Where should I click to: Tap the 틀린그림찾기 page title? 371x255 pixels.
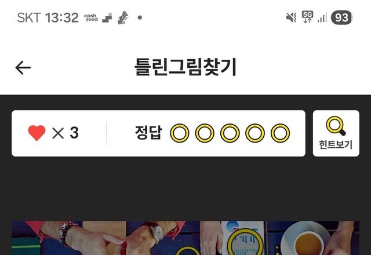185,67
